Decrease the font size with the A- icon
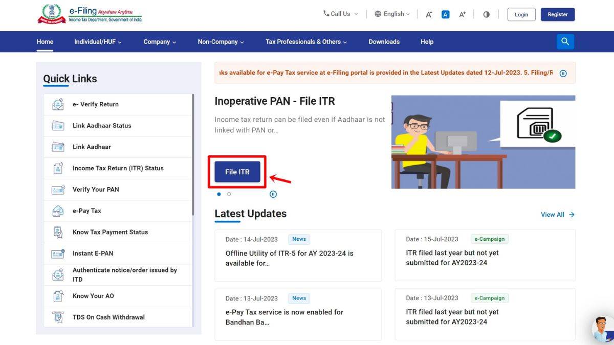The image size is (614, 345). 429,14
